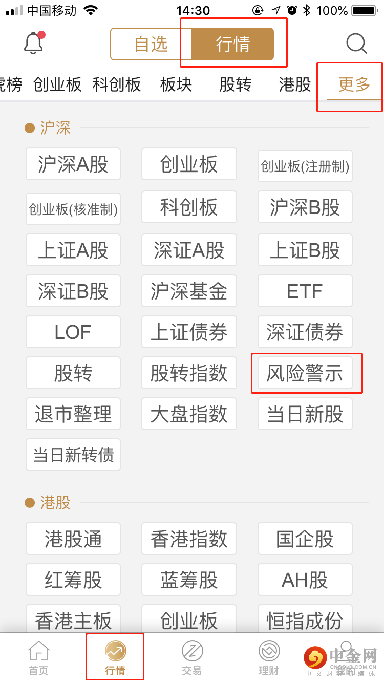This screenshot has width=384, height=683.
Task: Switch to the 科创板 tab
Action: (x=117, y=84)
